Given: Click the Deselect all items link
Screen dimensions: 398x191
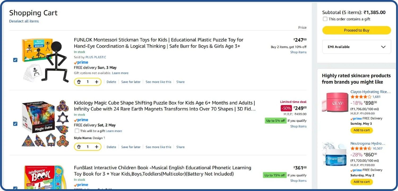Looking at the screenshot, I should point(24,21).
